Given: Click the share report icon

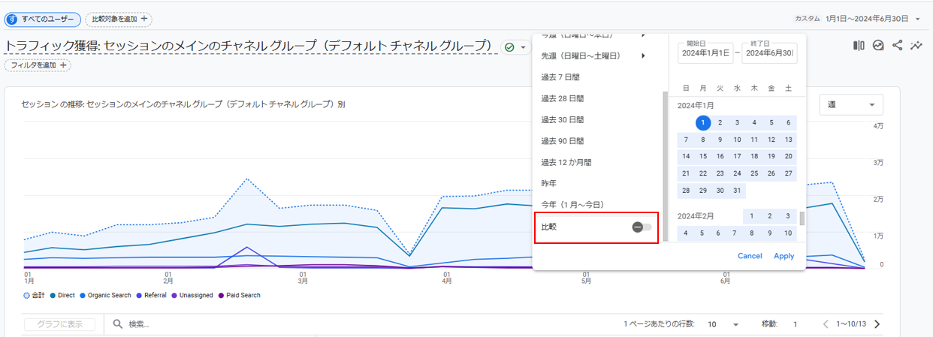Looking at the screenshot, I should 897,46.
